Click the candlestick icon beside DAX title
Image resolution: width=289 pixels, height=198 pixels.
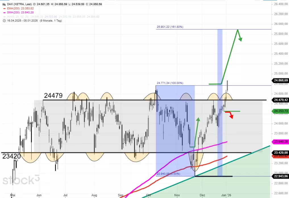(x=4, y=4)
